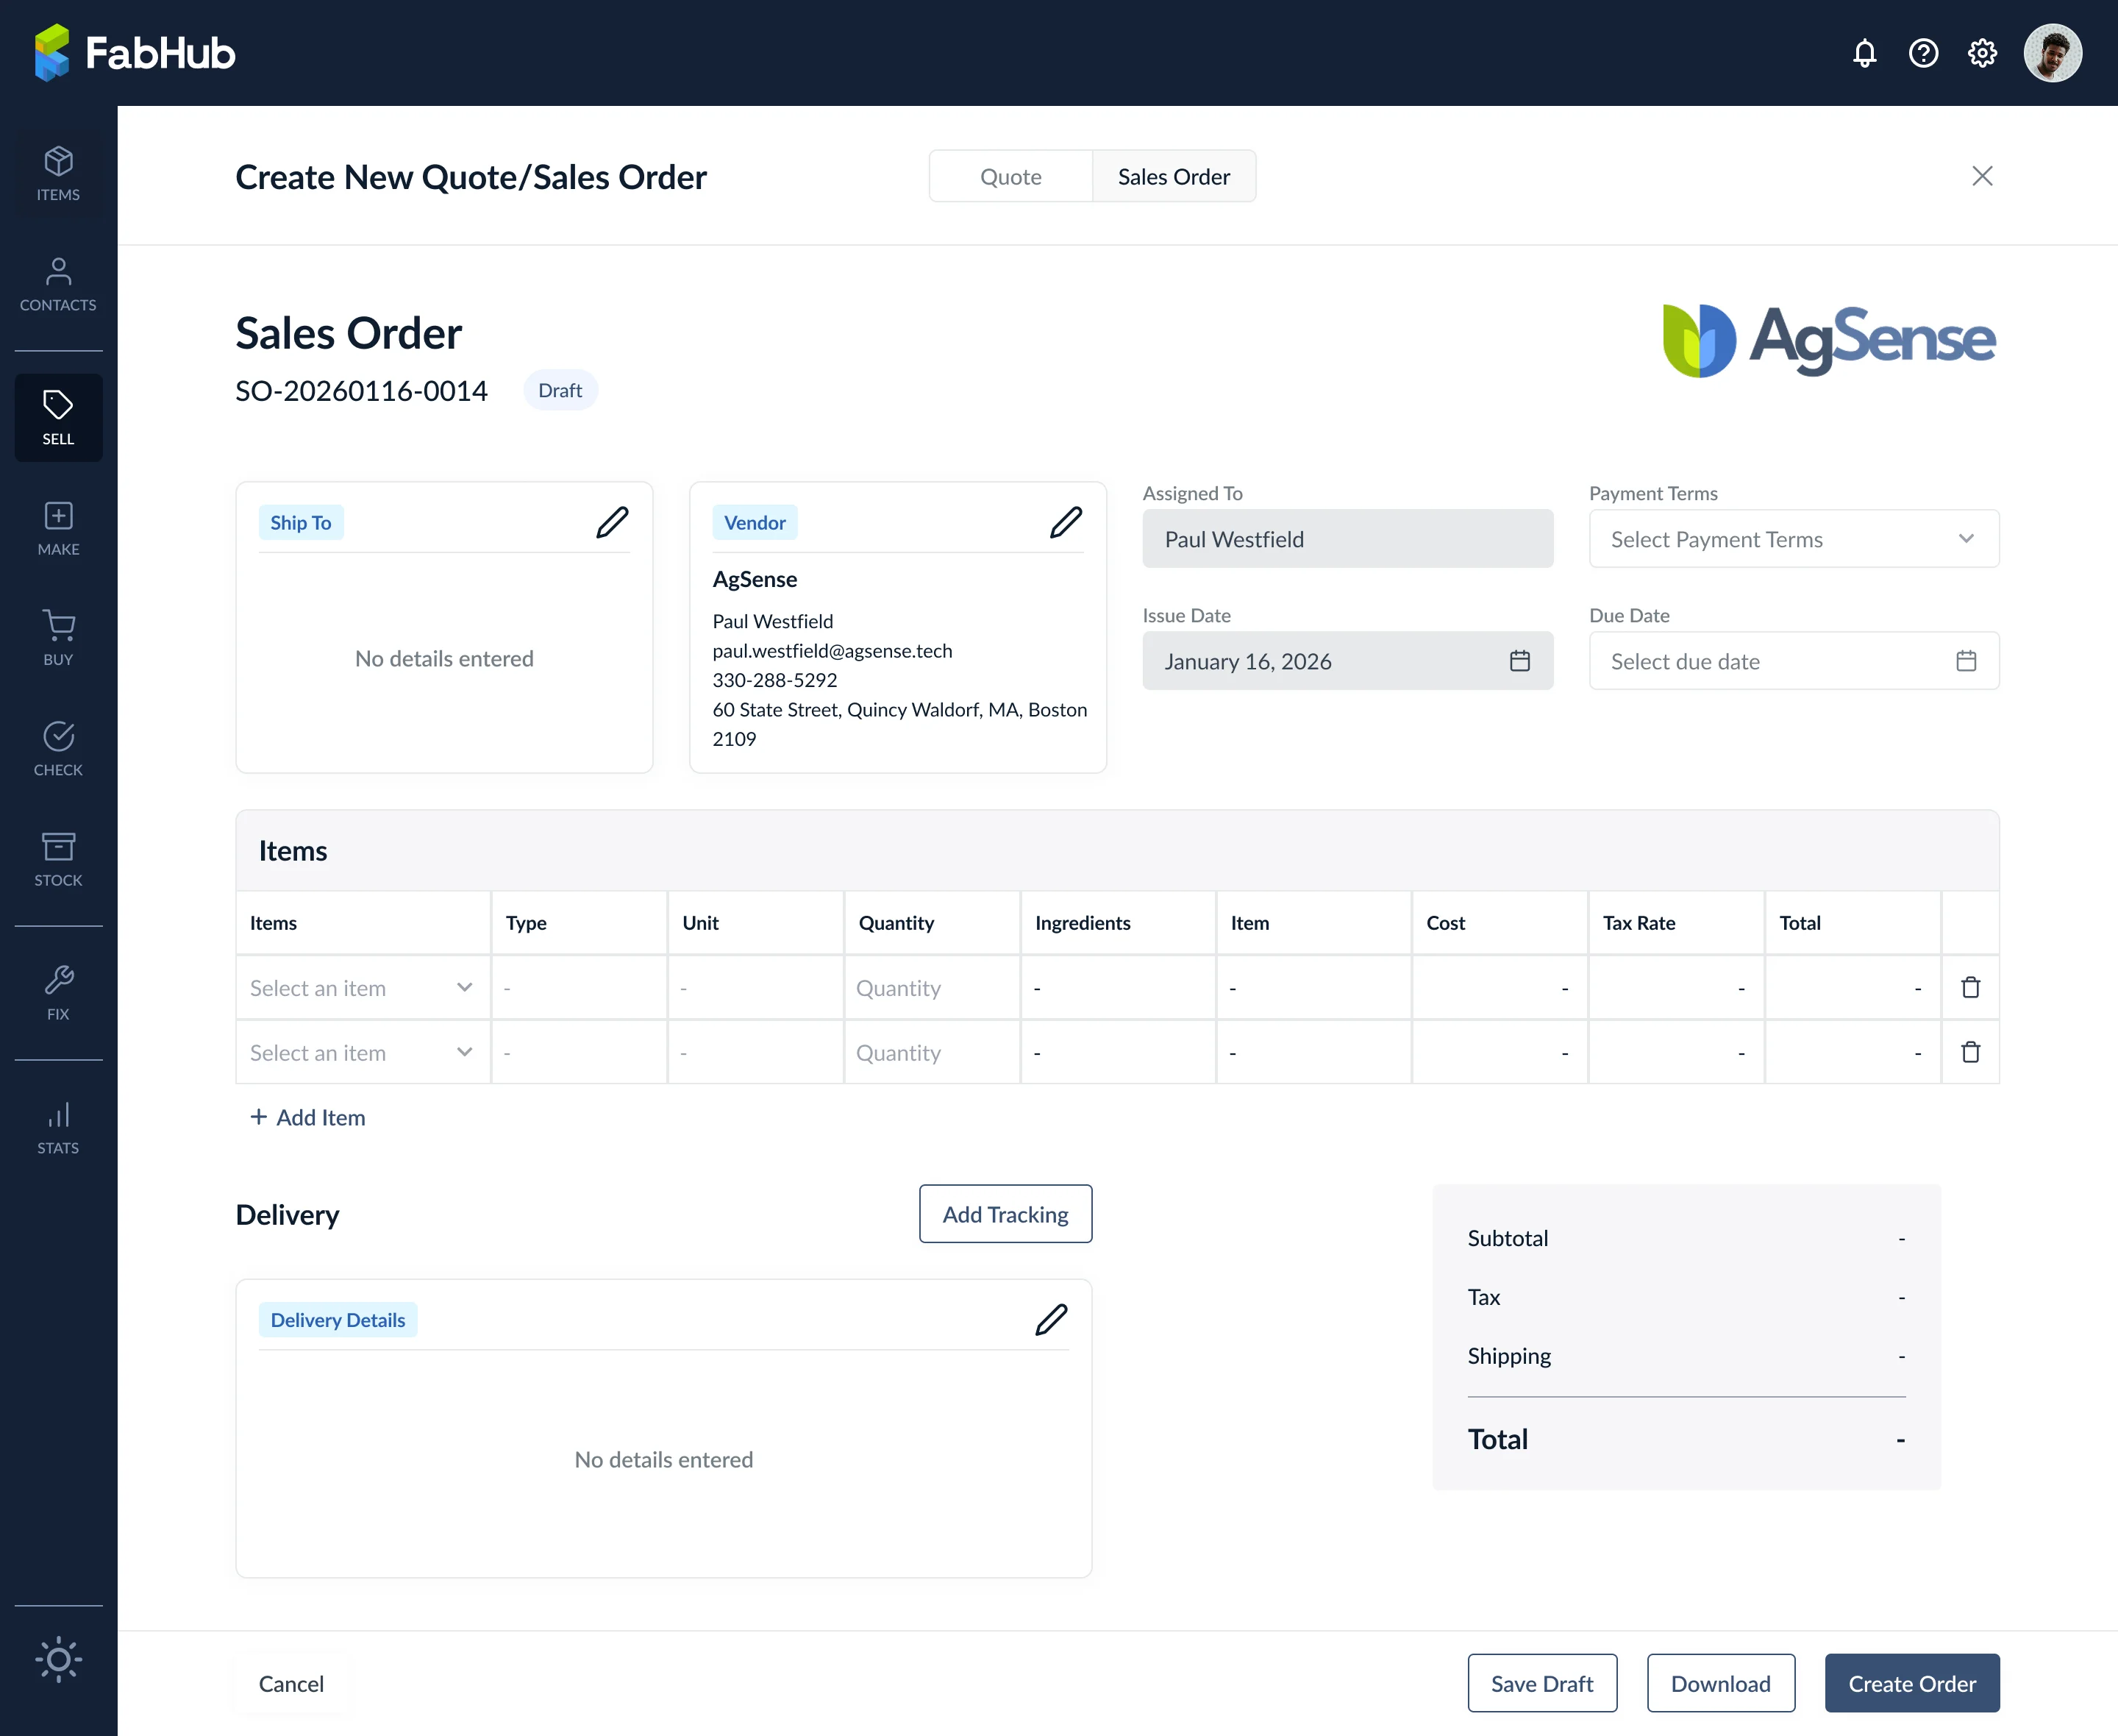The image size is (2118, 1736).
Task: Click the AgSense company logo
Action: click(x=1828, y=340)
